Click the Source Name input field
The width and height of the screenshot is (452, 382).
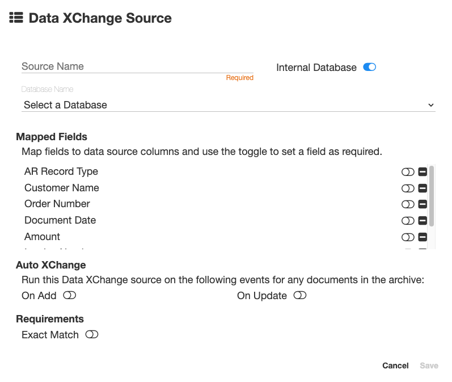point(137,66)
